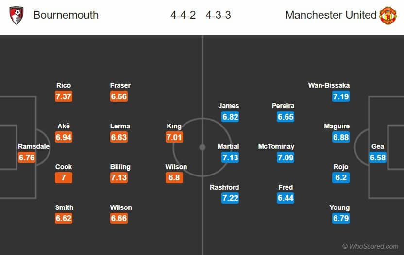404x255 pixels.
Task: Click Rojo's 6.2 rating badge
Action: [x=340, y=177]
